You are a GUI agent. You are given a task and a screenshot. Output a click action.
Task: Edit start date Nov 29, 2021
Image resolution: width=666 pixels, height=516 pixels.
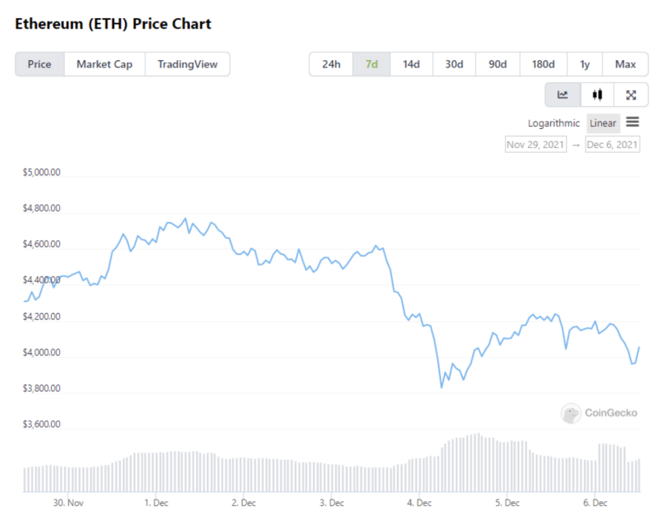[535, 145]
